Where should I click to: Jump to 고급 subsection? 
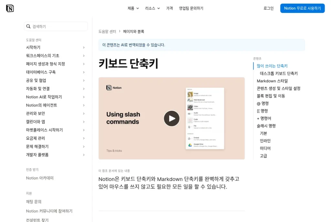click(x=263, y=156)
